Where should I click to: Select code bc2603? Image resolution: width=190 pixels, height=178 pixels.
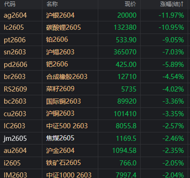(x=15, y=101)
